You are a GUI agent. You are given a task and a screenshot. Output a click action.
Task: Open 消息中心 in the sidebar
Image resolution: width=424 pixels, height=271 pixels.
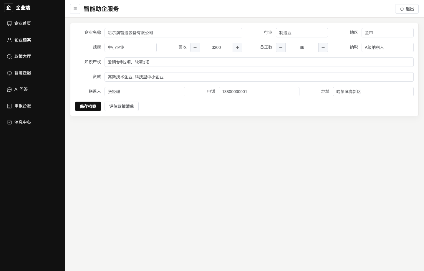[x=32, y=122]
